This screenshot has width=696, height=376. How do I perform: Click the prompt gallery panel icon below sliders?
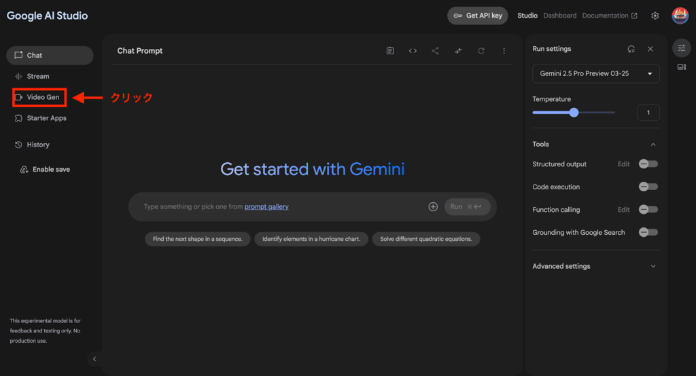point(682,67)
